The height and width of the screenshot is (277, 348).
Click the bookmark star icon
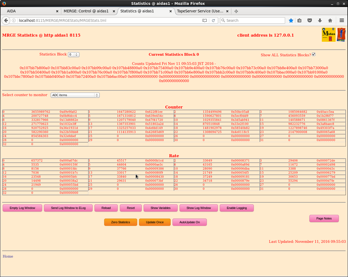click(291, 20)
